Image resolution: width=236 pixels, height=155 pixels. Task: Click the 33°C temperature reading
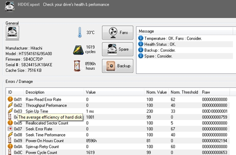click(91, 32)
